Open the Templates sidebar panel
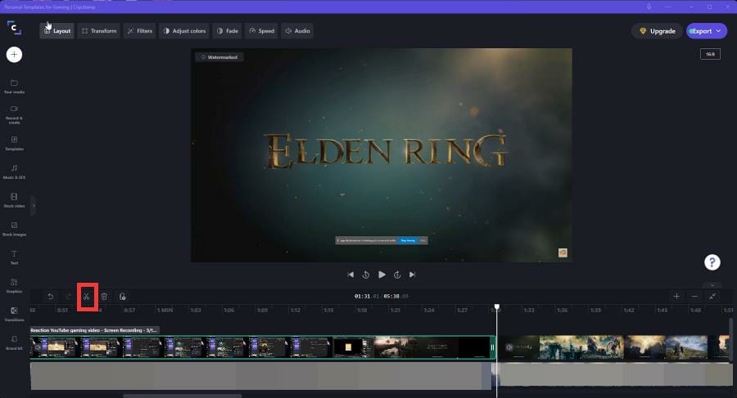Viewport: 737px width, 398px height. coord(14,144)
